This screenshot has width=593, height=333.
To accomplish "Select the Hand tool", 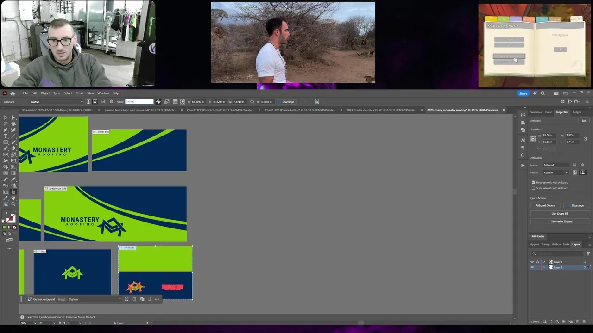I will [13, 198].
